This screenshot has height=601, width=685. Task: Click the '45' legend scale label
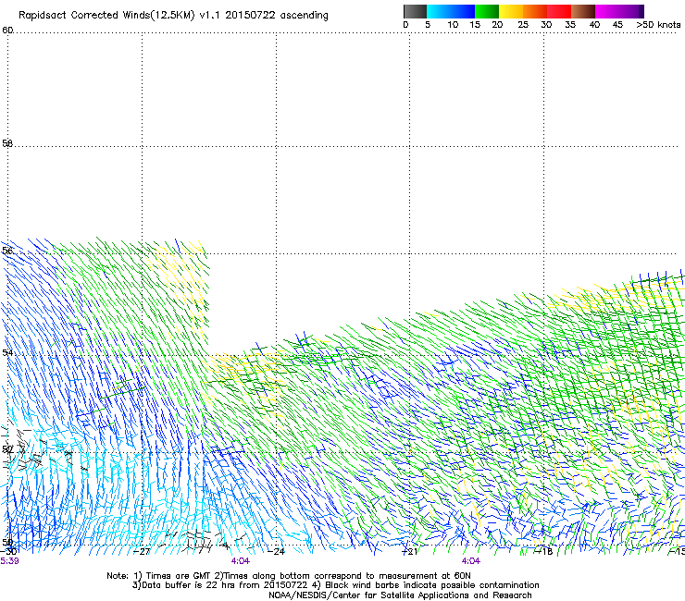(x=617, y=25)
